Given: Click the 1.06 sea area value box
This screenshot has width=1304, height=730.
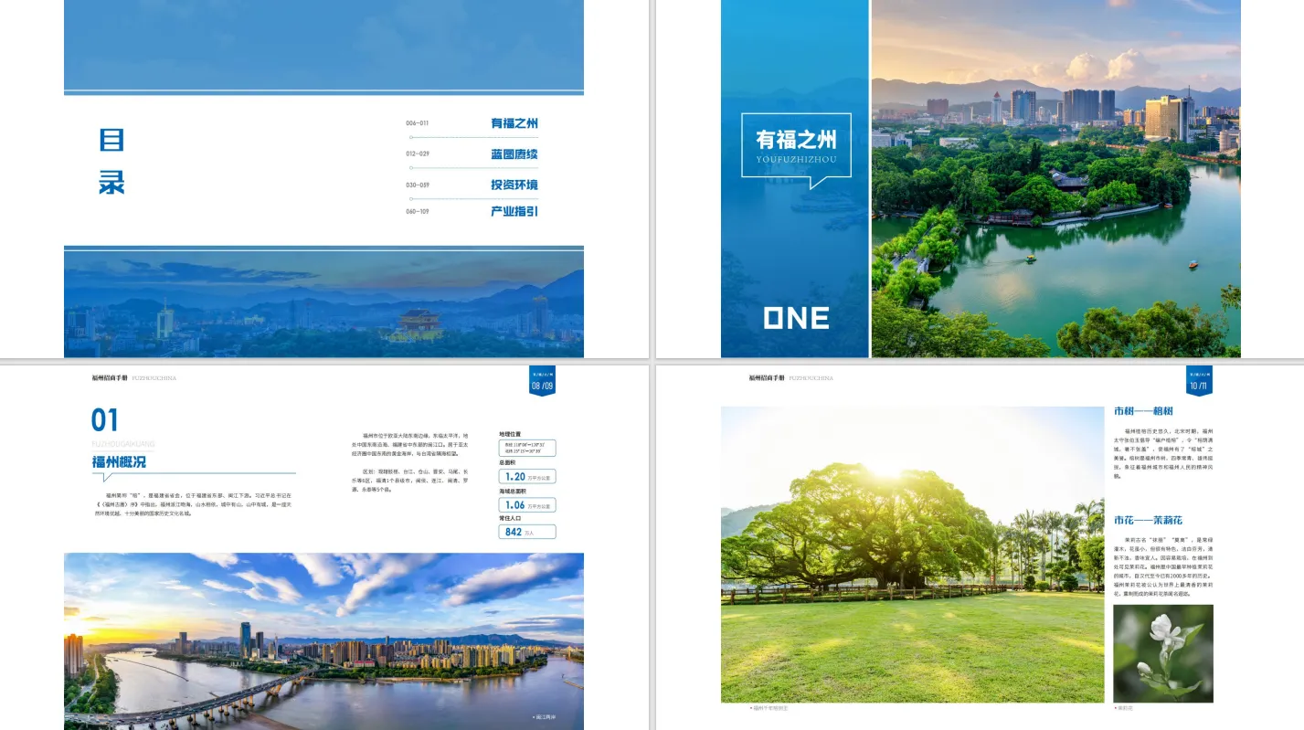Looking at the screenshot, I should pos(527,505).
